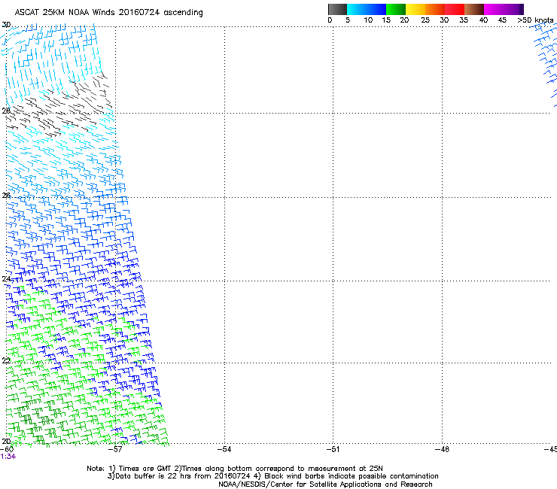Click the '25' label under the color bar

425,20
